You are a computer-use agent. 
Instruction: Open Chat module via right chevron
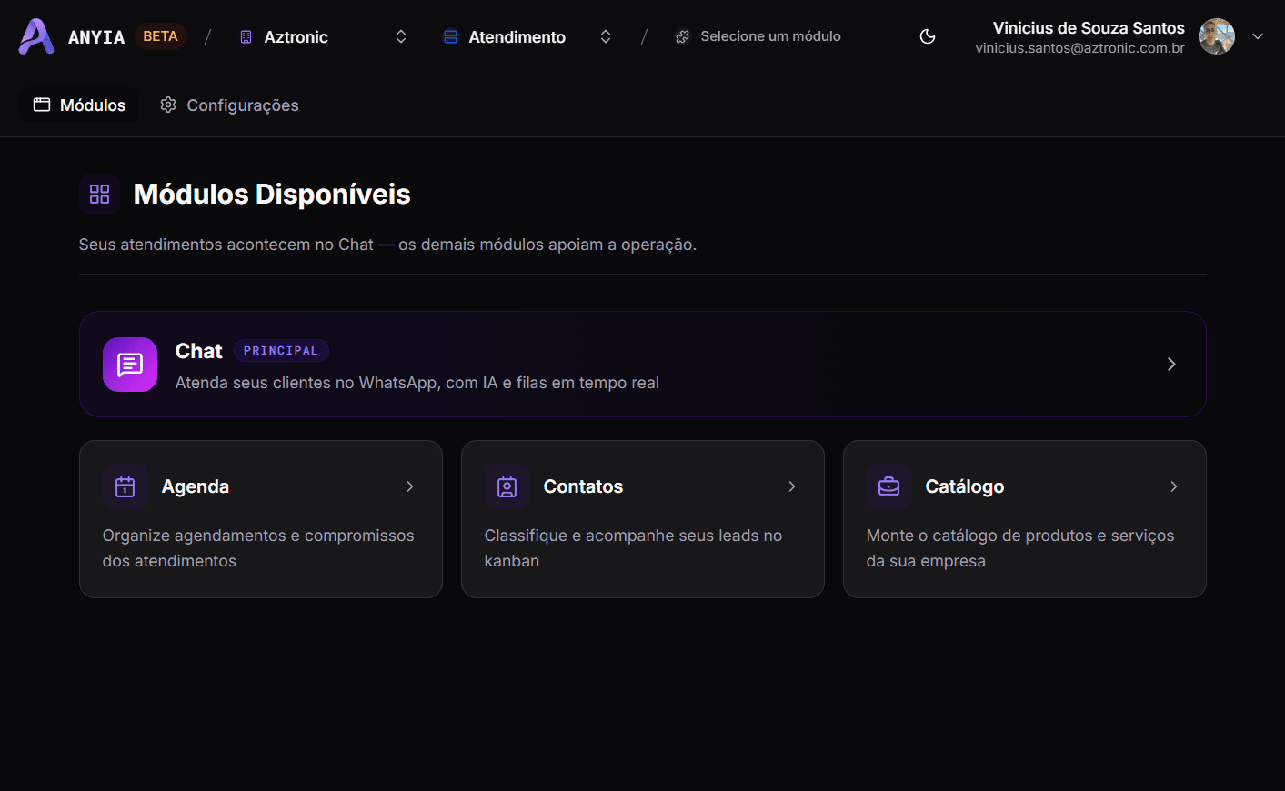[x=1171, y=364]
